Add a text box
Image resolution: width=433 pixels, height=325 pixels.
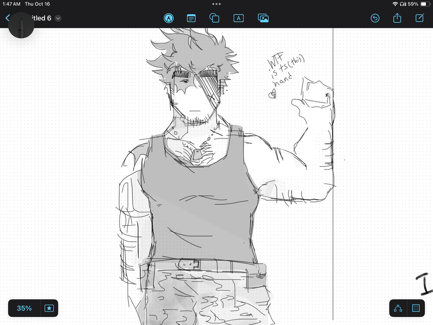click(239, 18)
